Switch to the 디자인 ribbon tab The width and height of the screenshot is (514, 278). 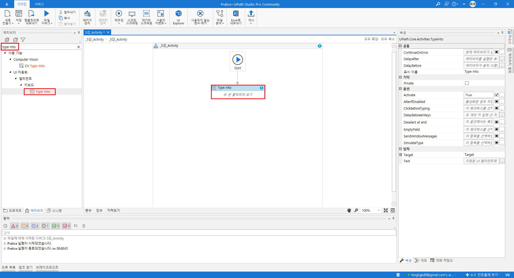(22, 4)
